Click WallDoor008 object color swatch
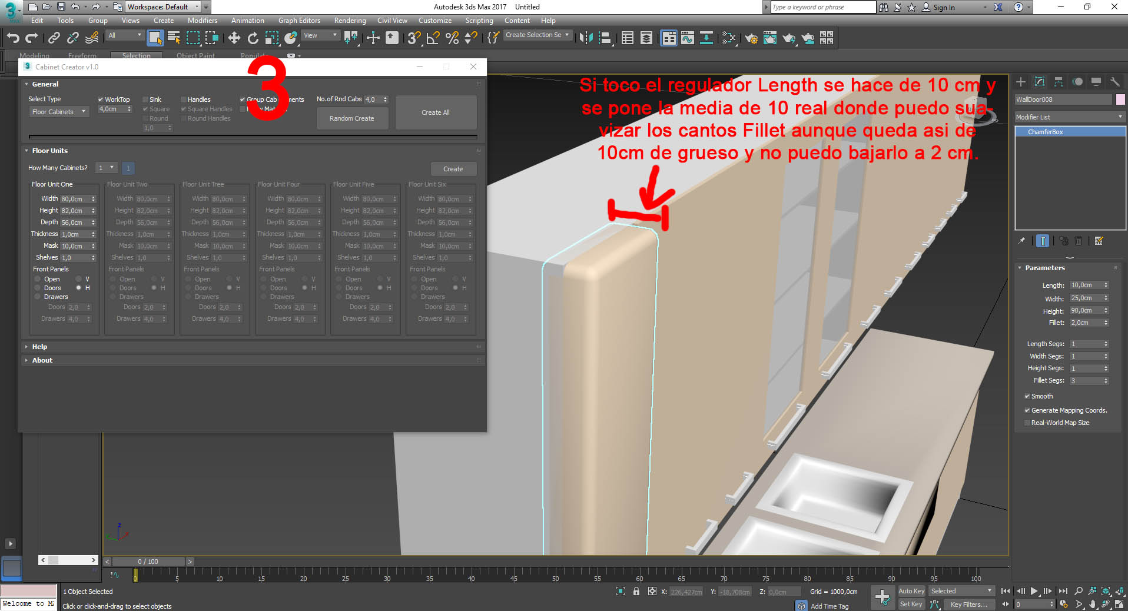The image size is (1128, 611). pos(1120,99)
